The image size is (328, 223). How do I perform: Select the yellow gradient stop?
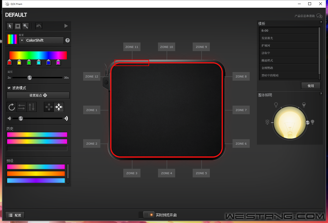tap(19, 62)
